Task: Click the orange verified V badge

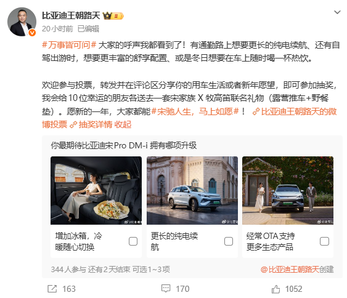Action: (32, 33)
